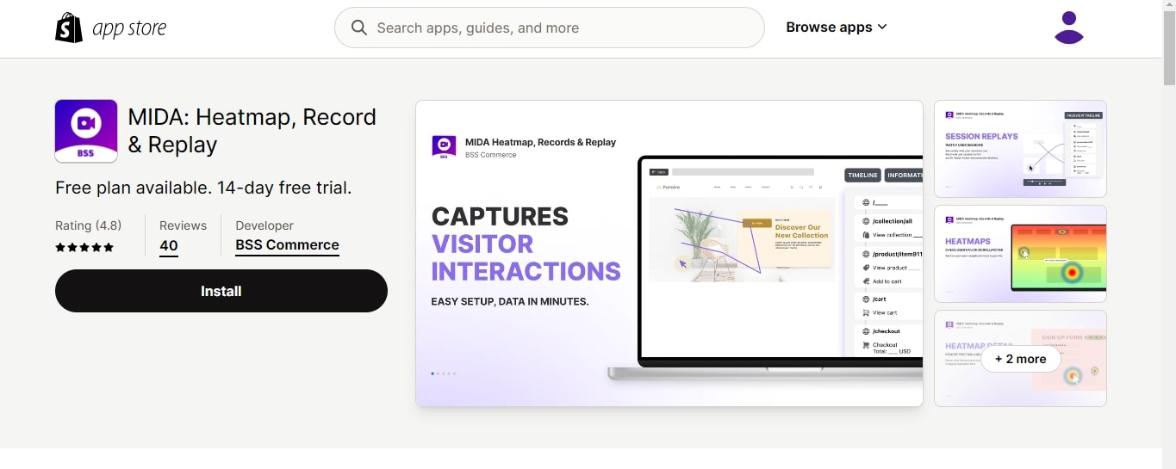
Task: Open the 40 reviews link
Action: 169,245
